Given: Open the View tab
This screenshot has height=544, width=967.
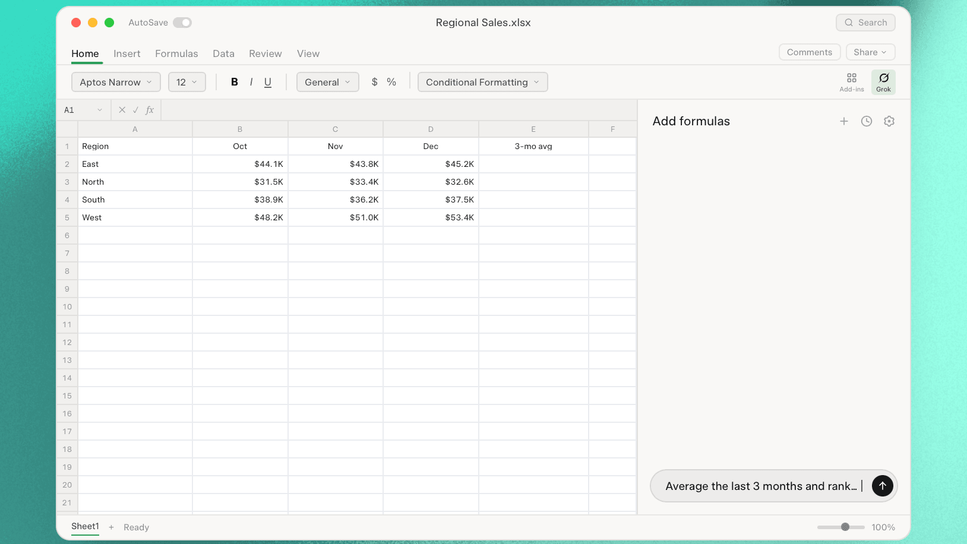Looking at the screenshot, I should pyautogui.click(x=308, y=53).
